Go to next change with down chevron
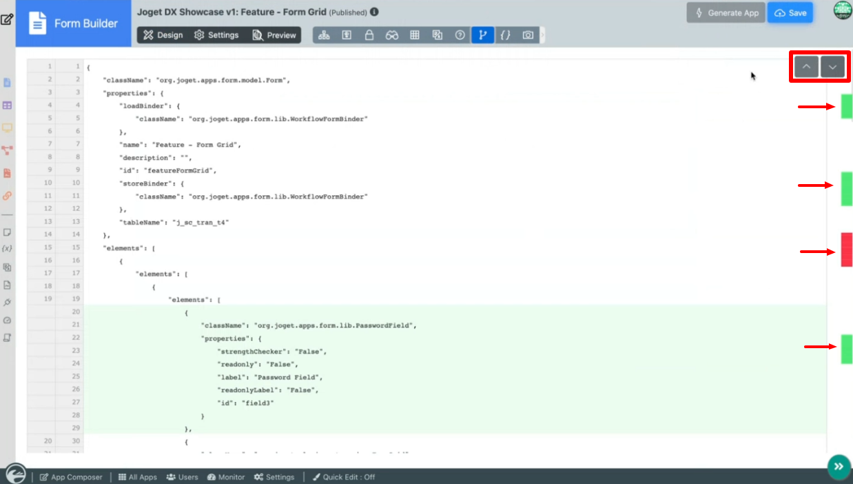This screenshot has width=853, height=484. click(x=832, y=67)
